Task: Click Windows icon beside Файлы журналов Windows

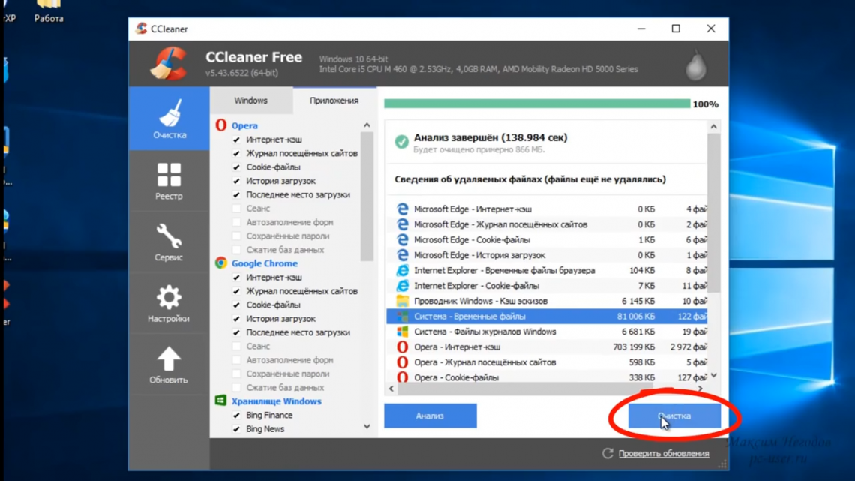Action: 403,332
